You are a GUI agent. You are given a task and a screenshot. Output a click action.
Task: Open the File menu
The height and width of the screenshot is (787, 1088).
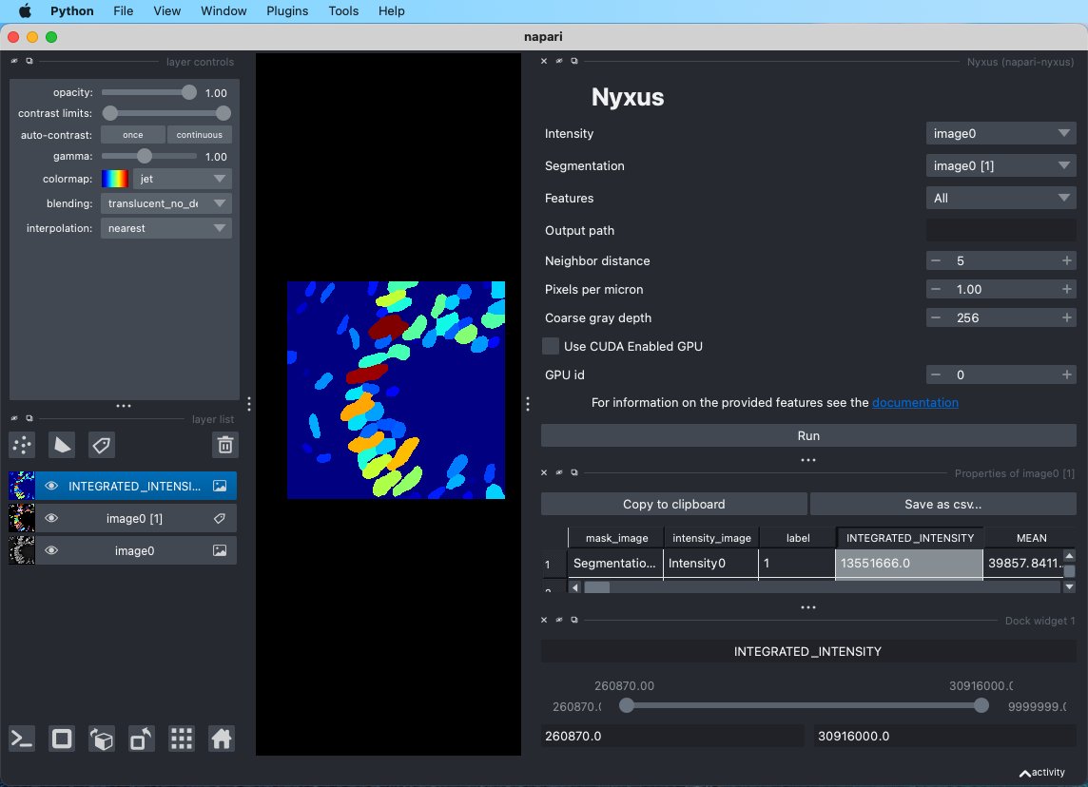(123, 11)
